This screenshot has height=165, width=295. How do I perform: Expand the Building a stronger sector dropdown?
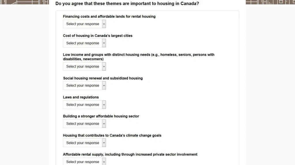[84, 124]
